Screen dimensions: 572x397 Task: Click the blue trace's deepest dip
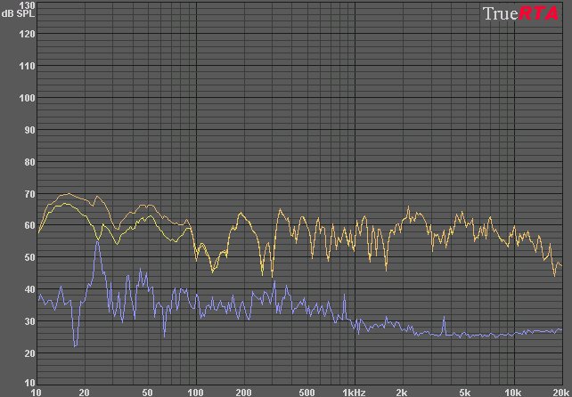coord(75,345)
